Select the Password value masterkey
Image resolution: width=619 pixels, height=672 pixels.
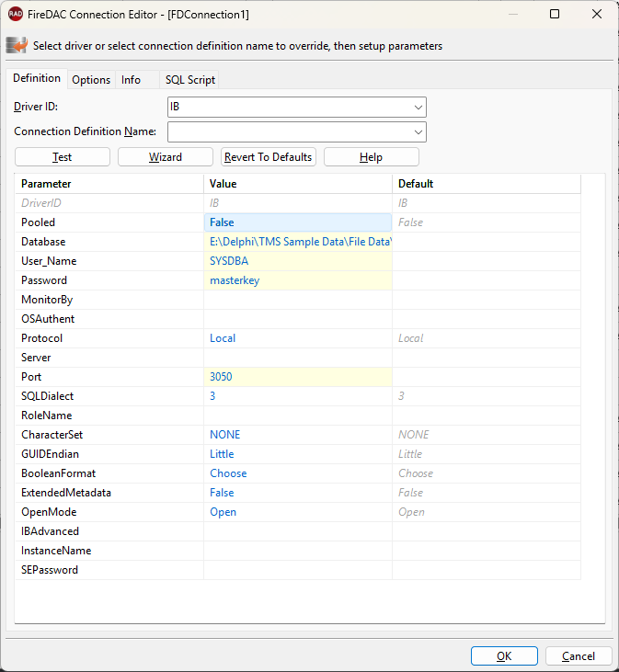(297, 280)
